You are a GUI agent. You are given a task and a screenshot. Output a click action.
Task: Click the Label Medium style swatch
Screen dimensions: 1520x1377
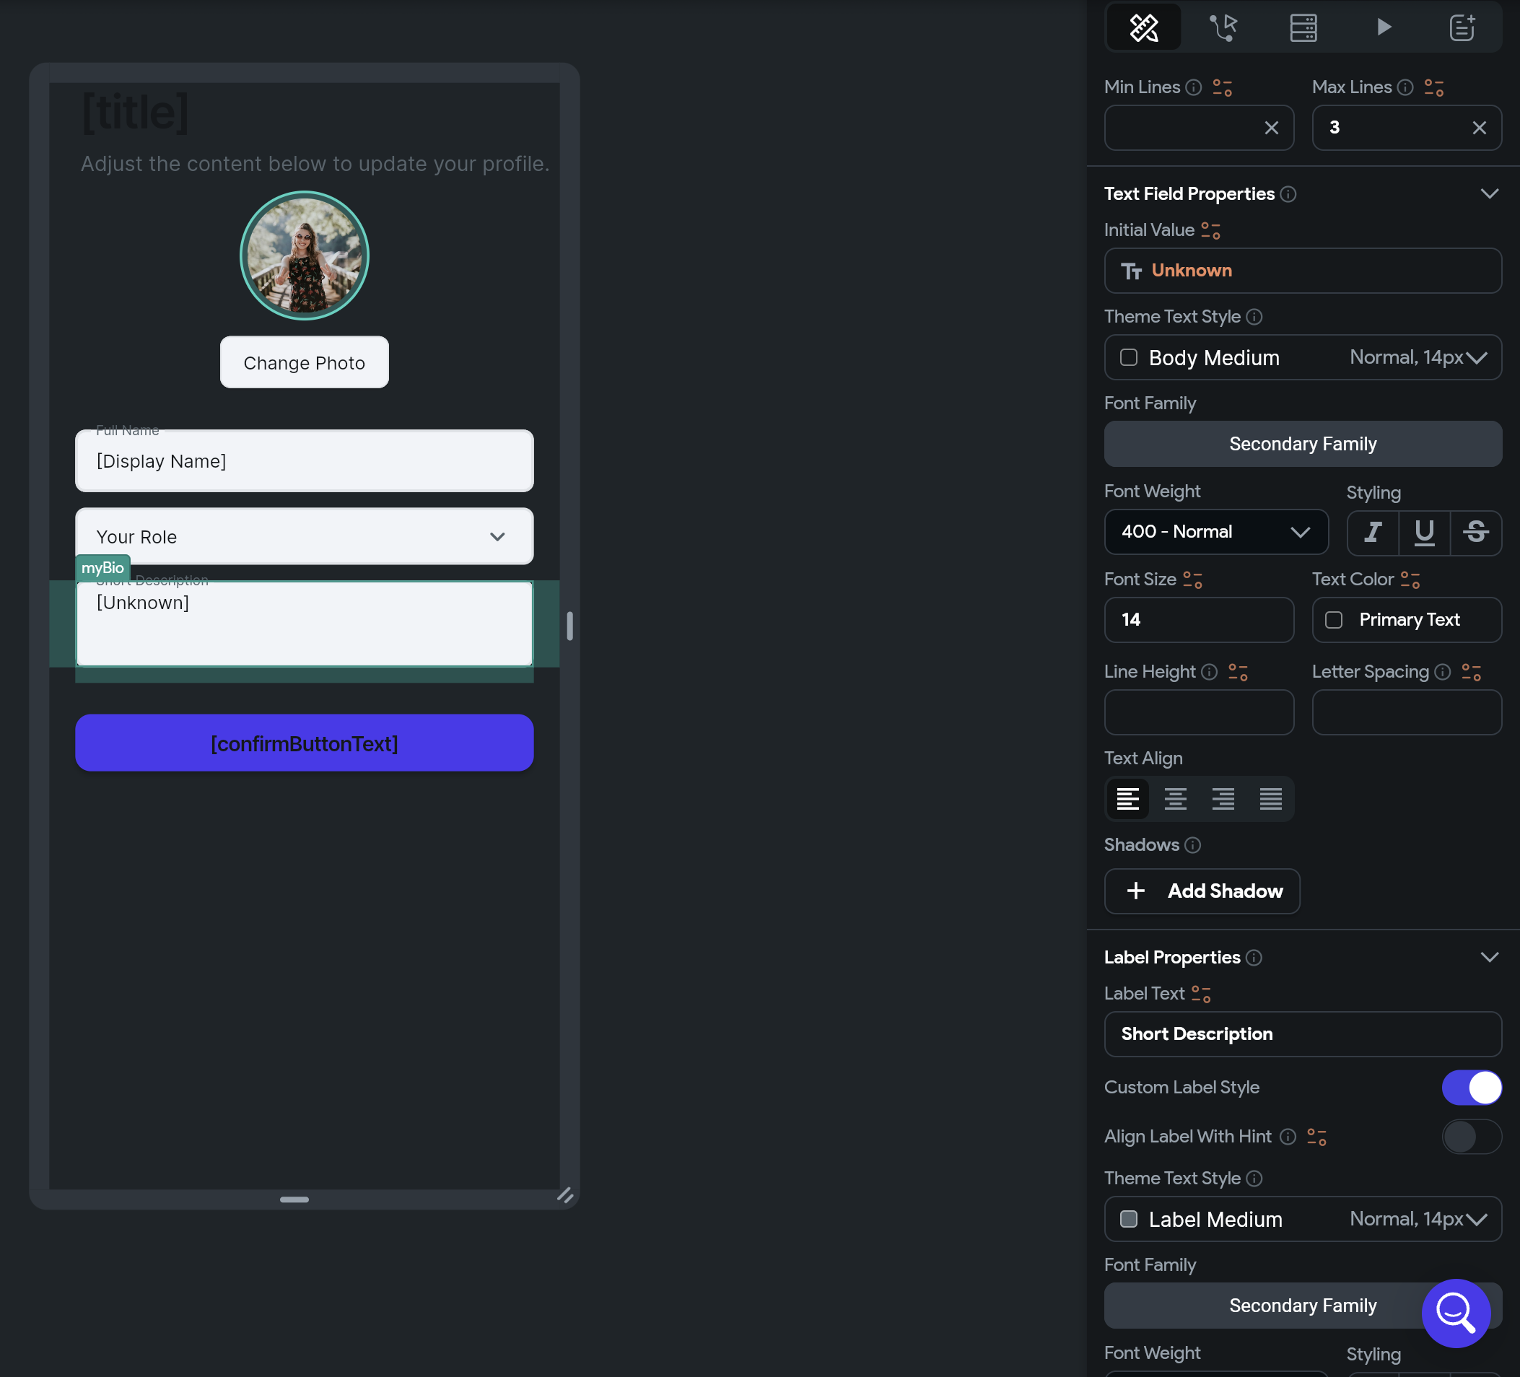click(x=1128, y=1220)
